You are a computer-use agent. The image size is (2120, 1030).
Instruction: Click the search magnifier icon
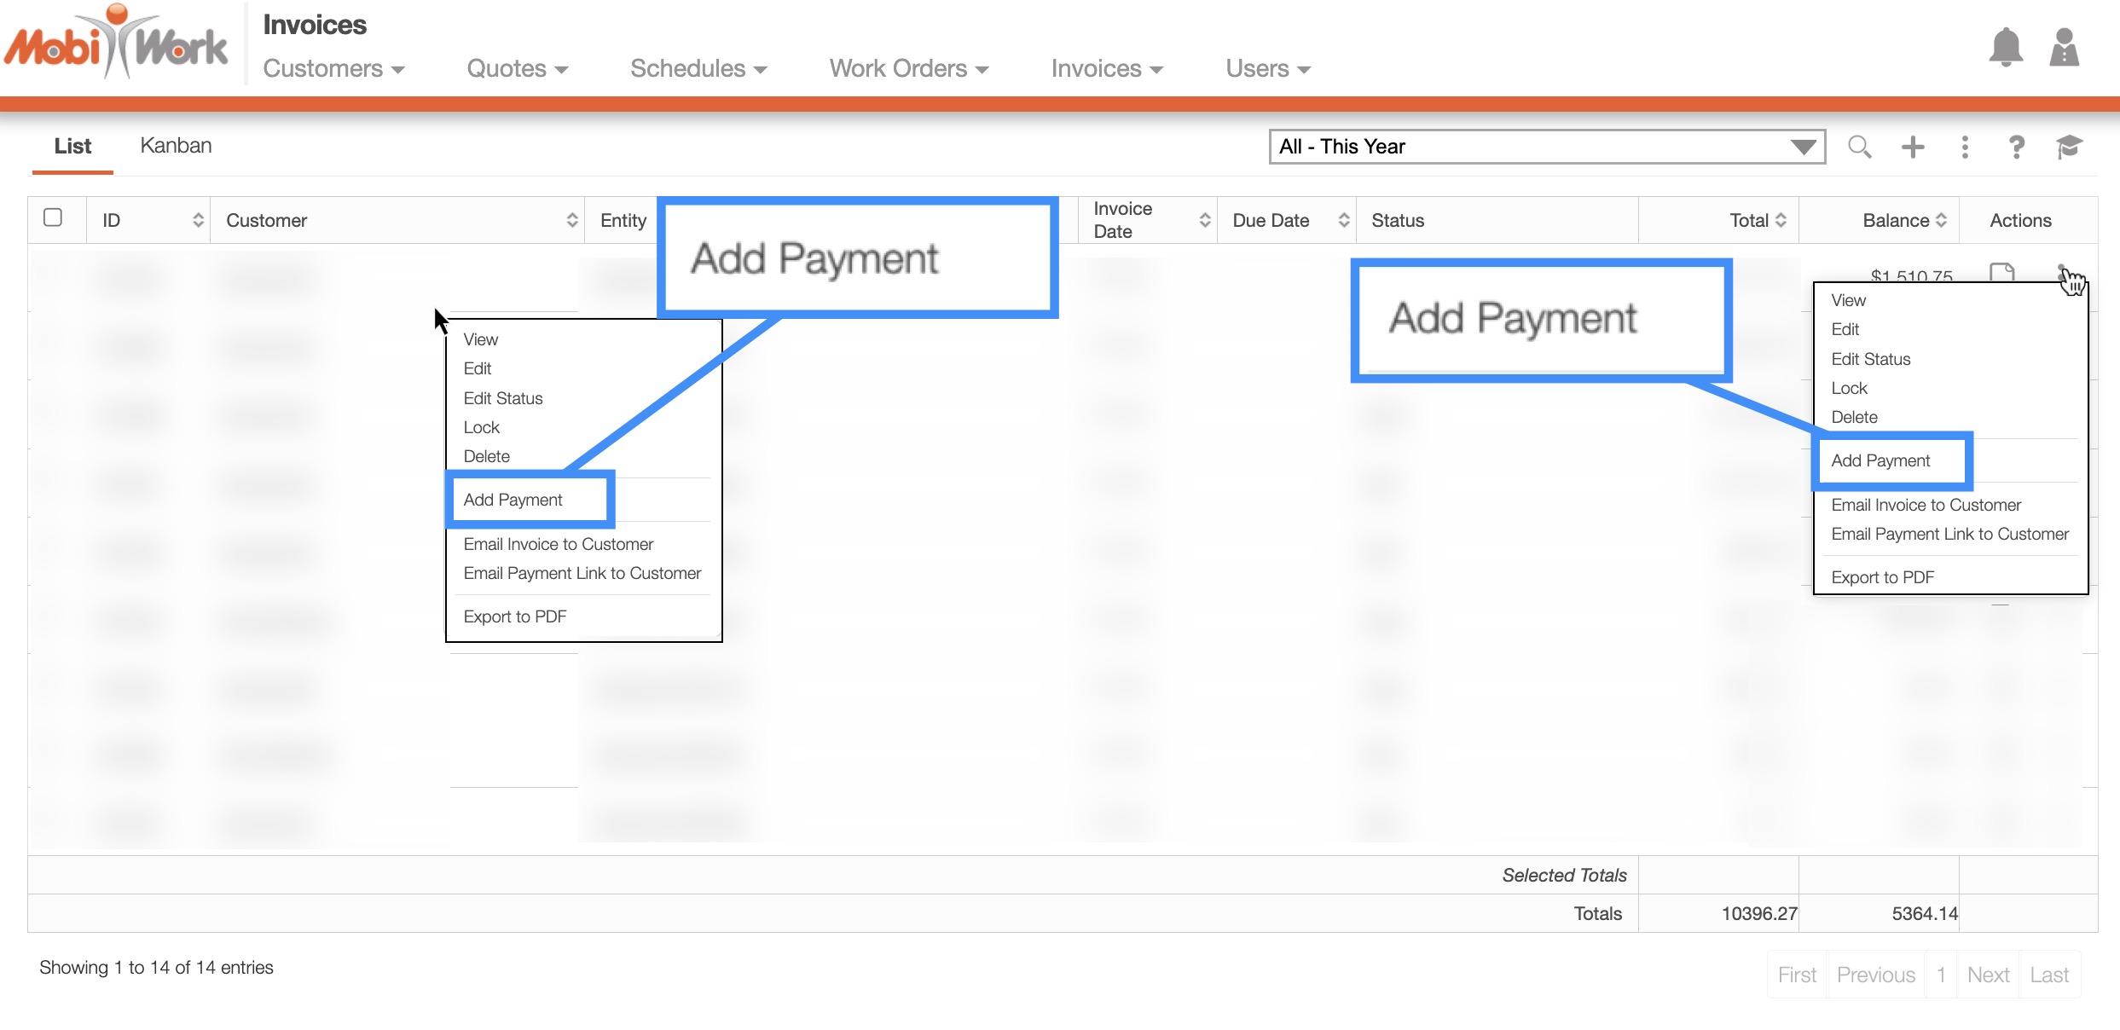(1859, 147)
